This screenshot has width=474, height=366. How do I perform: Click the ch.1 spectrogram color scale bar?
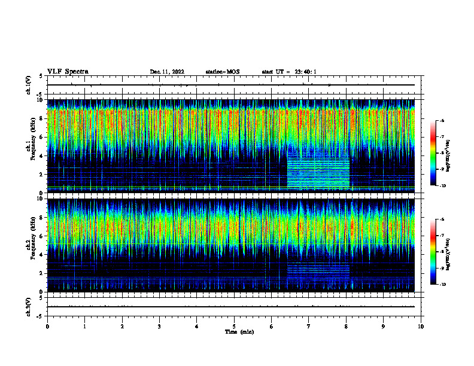433,153
